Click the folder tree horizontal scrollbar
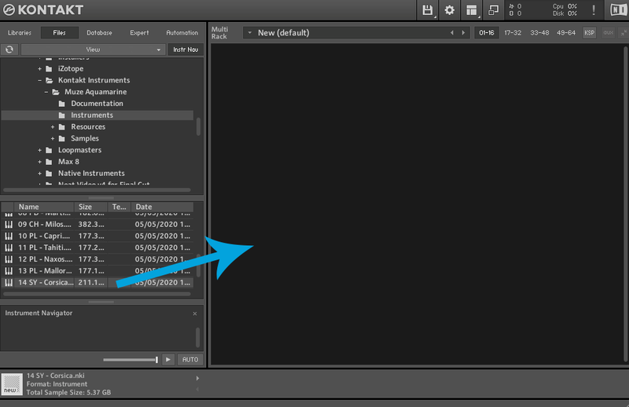The image size is (629, 407). tap(97, 190)
